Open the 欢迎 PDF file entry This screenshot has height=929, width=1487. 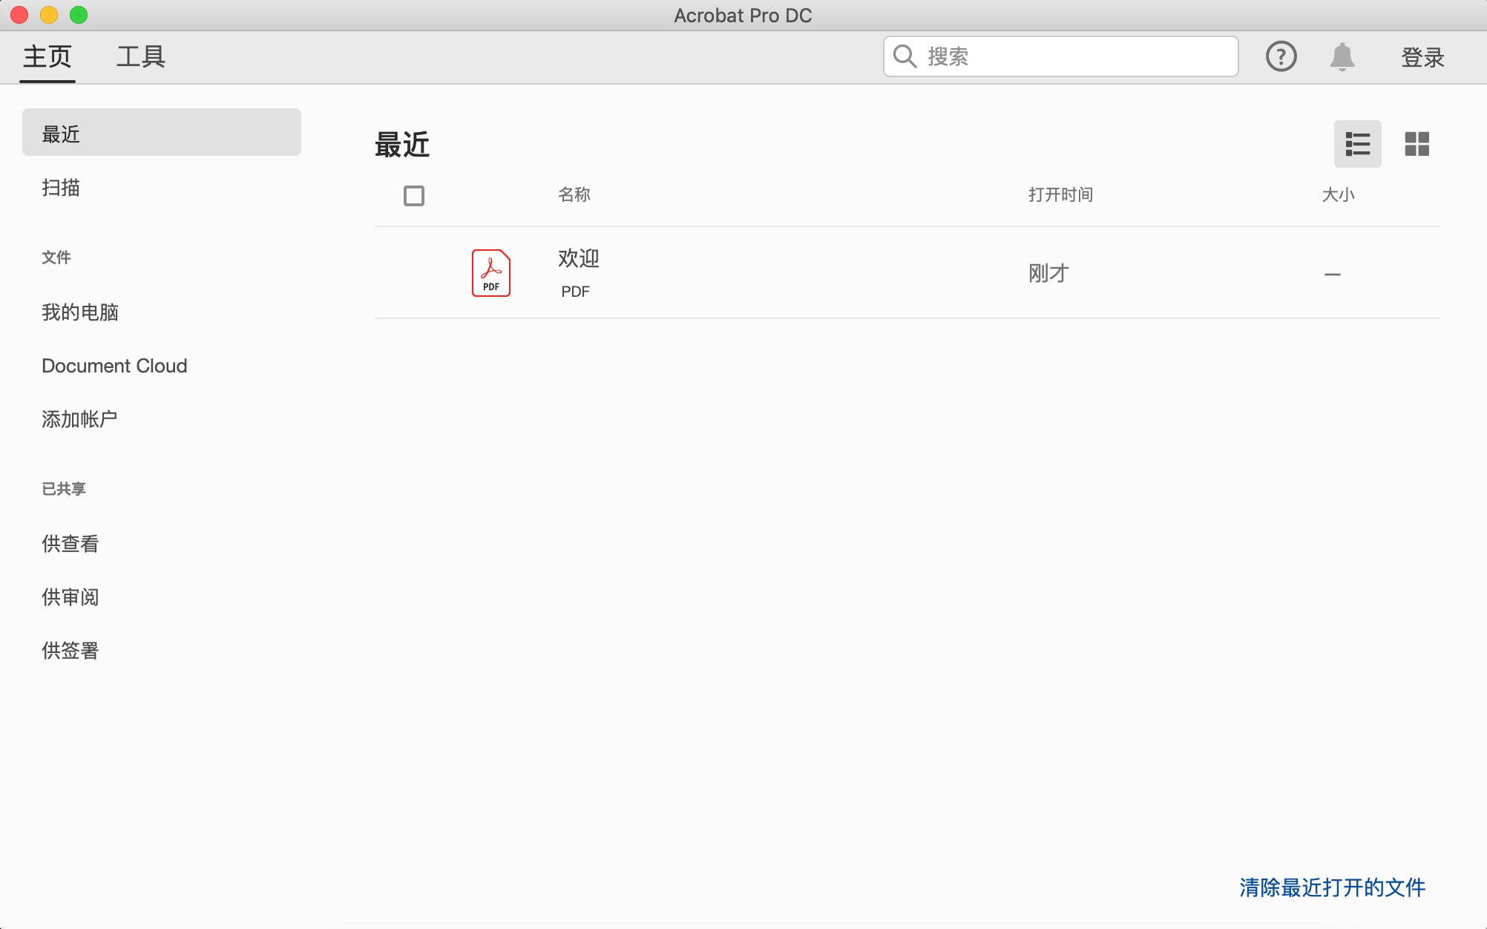[x=579, y=259]
